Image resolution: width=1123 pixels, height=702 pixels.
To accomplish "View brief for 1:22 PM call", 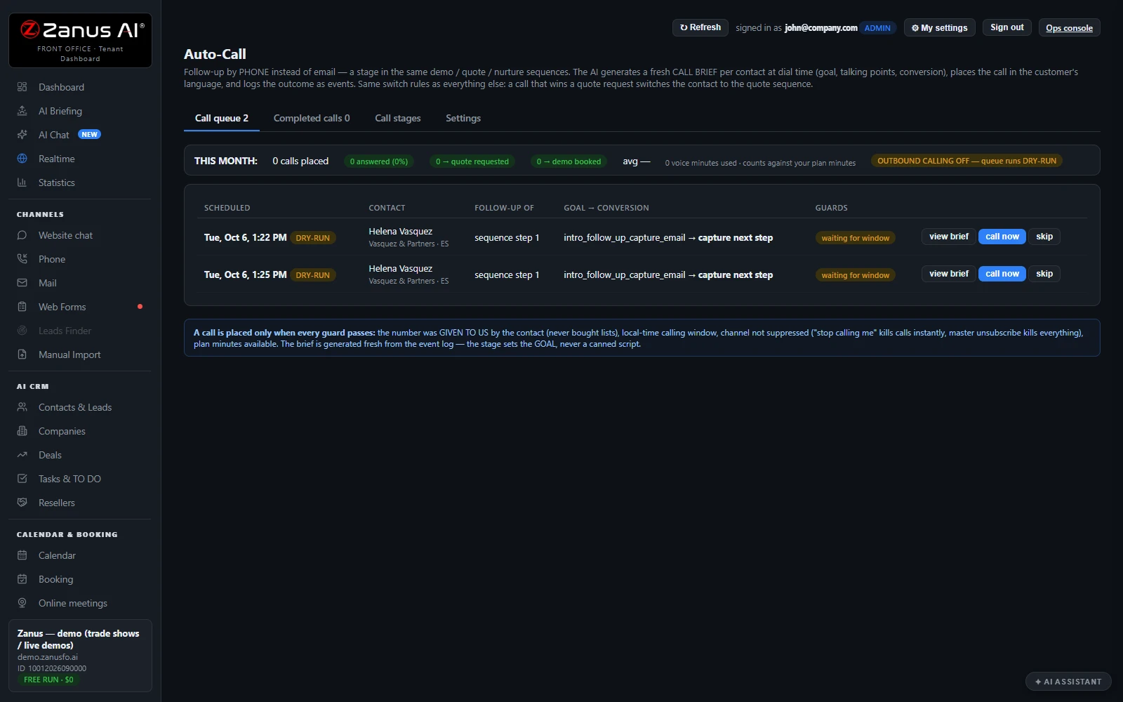I will [949, 237].
